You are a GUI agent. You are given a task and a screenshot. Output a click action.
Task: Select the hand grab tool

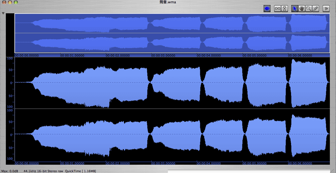[x=302, y=9]
